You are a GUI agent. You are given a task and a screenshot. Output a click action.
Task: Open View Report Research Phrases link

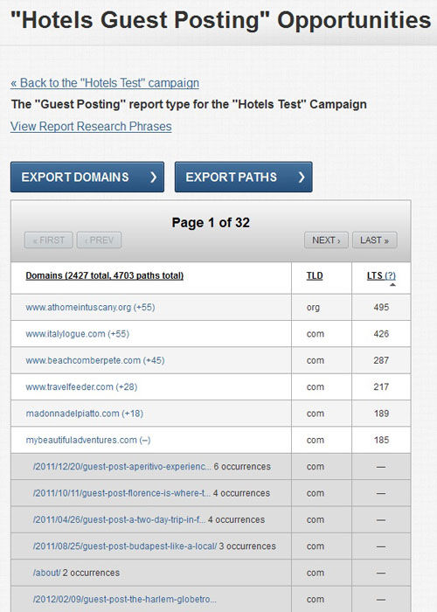pos(91,127)
